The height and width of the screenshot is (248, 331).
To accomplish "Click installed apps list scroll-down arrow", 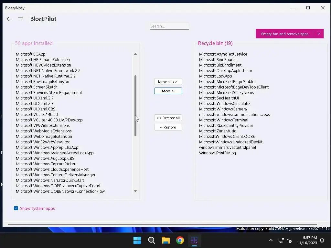I will pos(135,191).
